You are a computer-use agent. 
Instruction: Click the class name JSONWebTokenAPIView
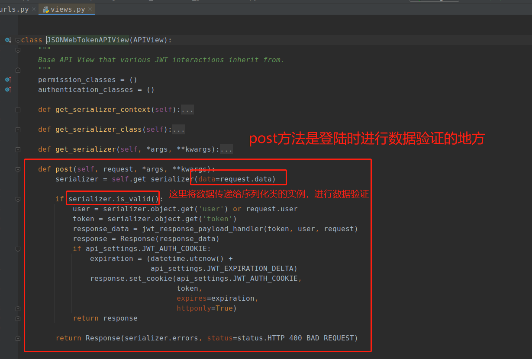pos(88,40)
